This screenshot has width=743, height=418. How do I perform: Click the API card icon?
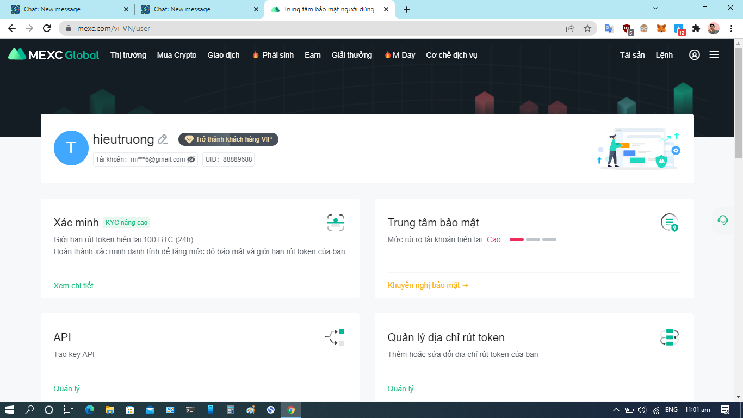[335, 337]
